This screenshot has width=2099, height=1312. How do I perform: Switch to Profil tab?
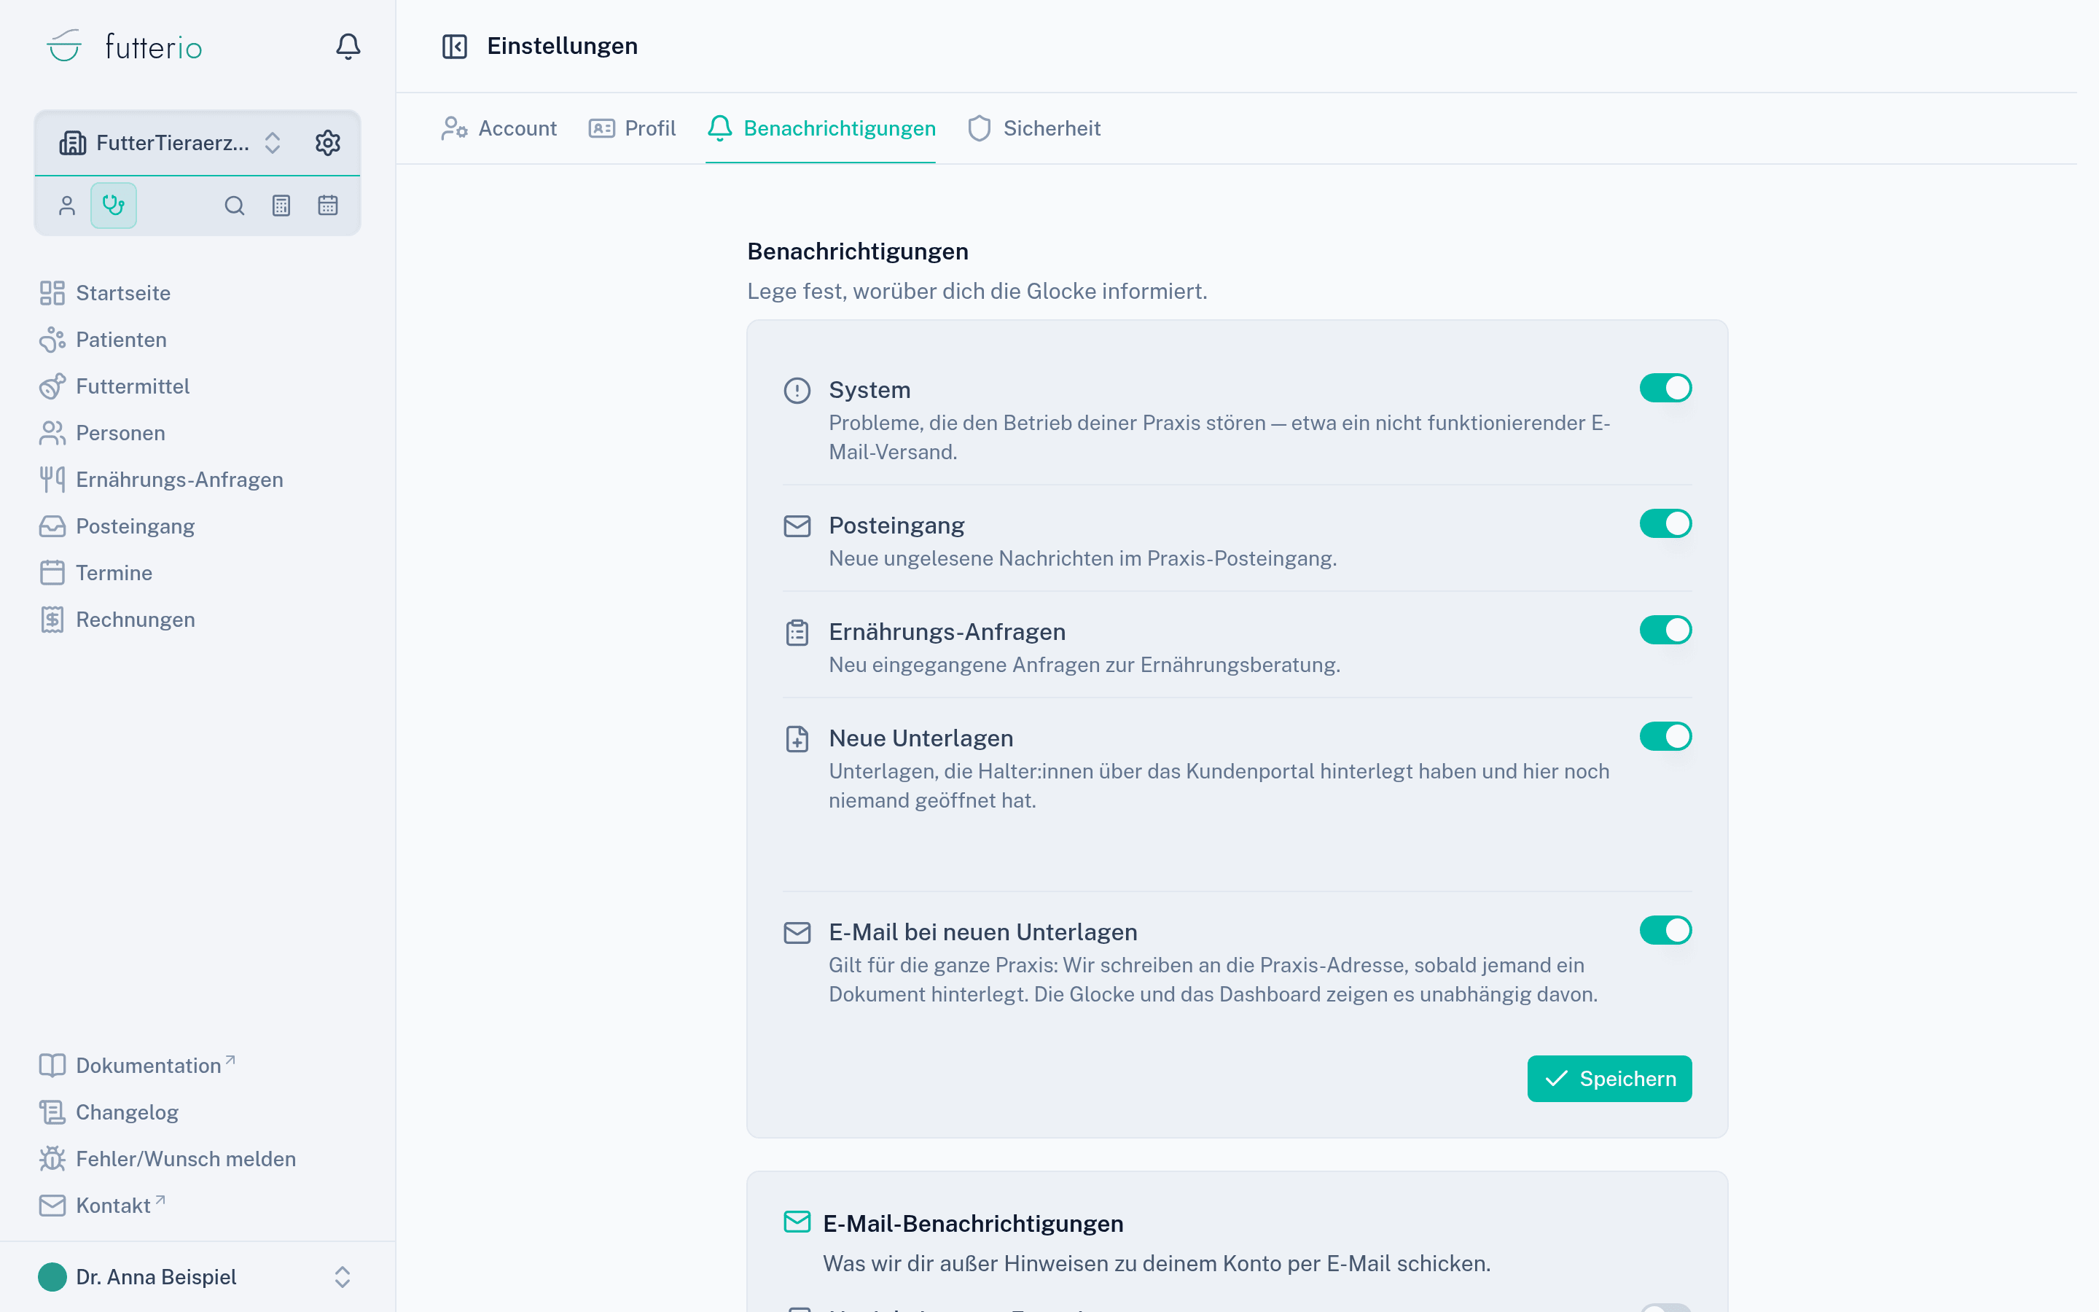(x=633, y=128)
